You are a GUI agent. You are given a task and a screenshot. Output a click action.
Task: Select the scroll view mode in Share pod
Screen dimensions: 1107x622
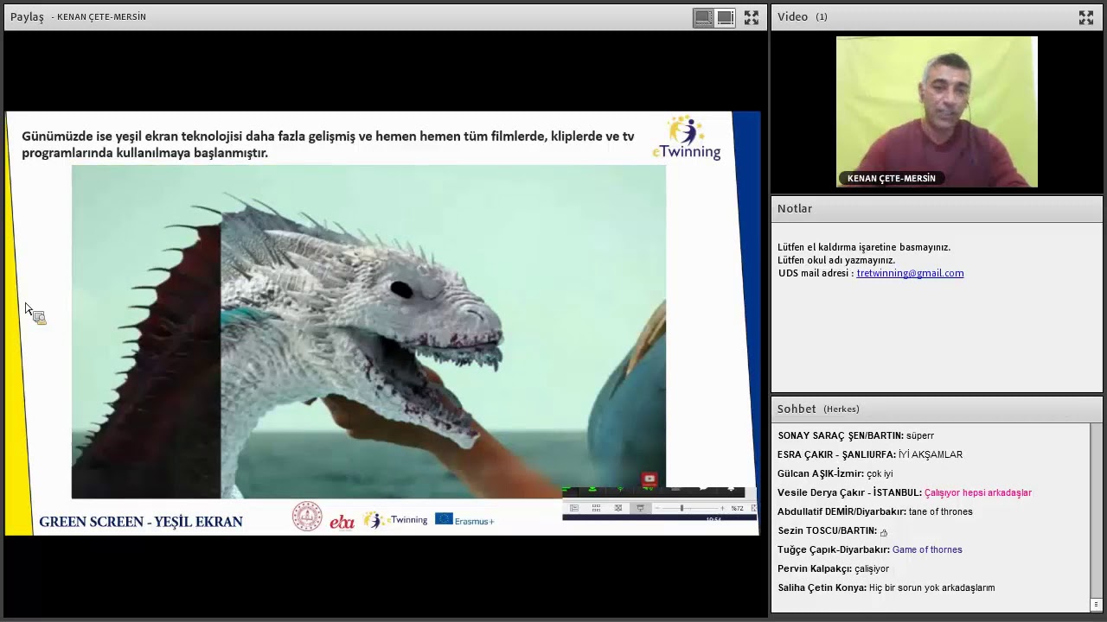pos(704,17)
